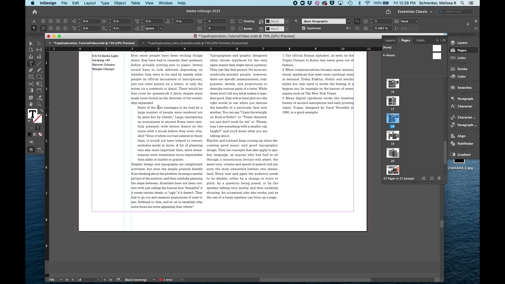Image resolution: width=505 pixels, height=284 pixels.
Task: Switch to the Layers panel tab
Action: 390,40
